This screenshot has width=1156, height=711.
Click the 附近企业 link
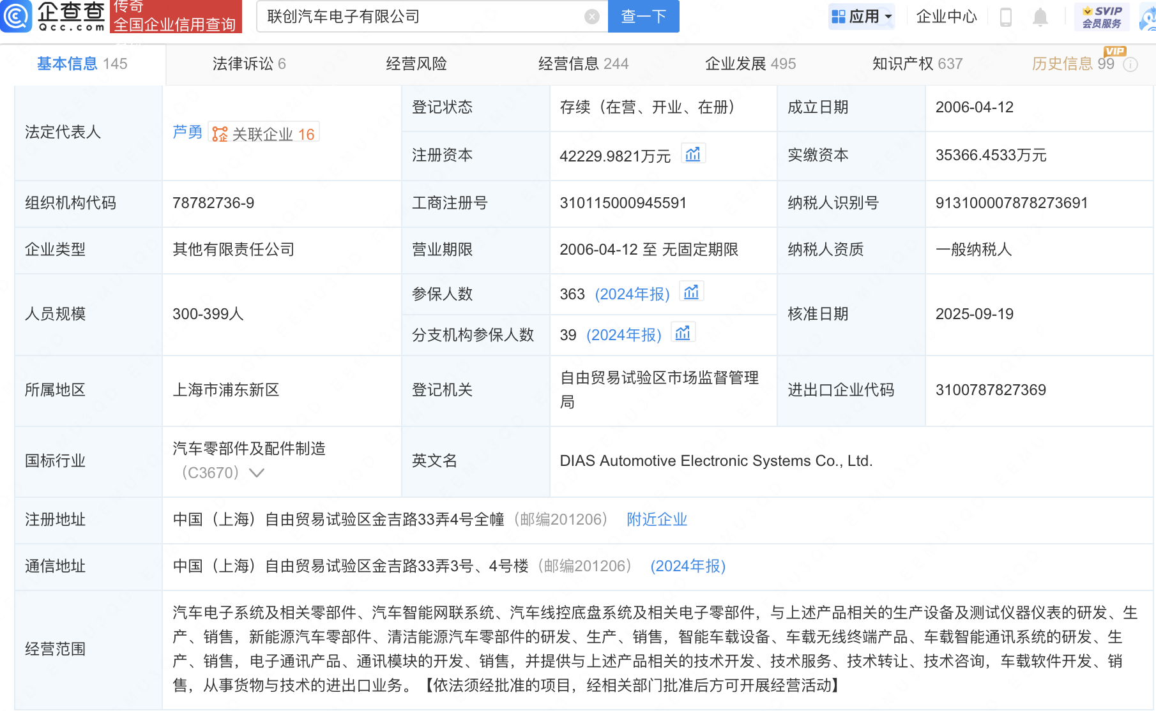[x=657, y=520]
